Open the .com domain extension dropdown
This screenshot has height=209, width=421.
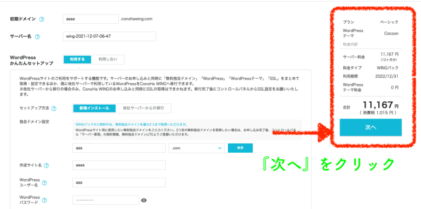point(197,148)
